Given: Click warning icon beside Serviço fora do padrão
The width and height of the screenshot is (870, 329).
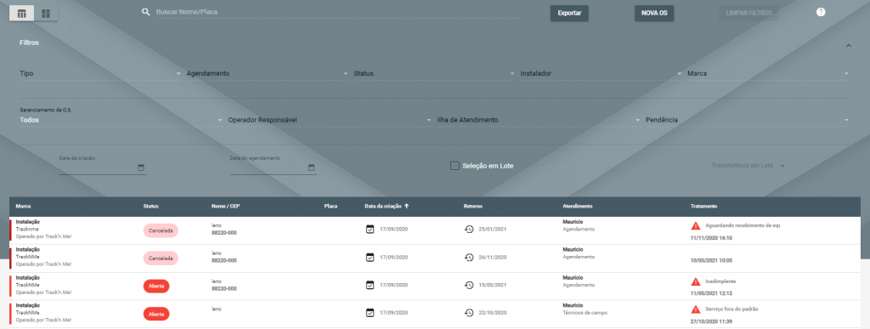Looking at the screenshot, I should click(x=695, y=309).
